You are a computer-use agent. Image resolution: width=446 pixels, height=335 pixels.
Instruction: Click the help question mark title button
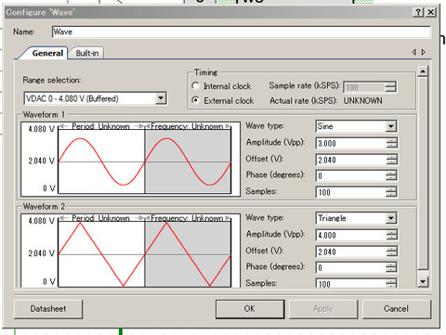tap(418, 12)
